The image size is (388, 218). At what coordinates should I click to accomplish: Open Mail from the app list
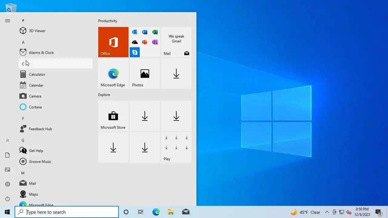[x=55, y=183]
